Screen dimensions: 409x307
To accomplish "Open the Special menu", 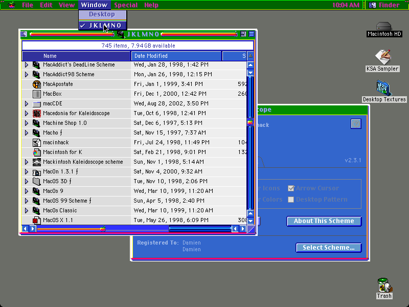I will [126, 5].
